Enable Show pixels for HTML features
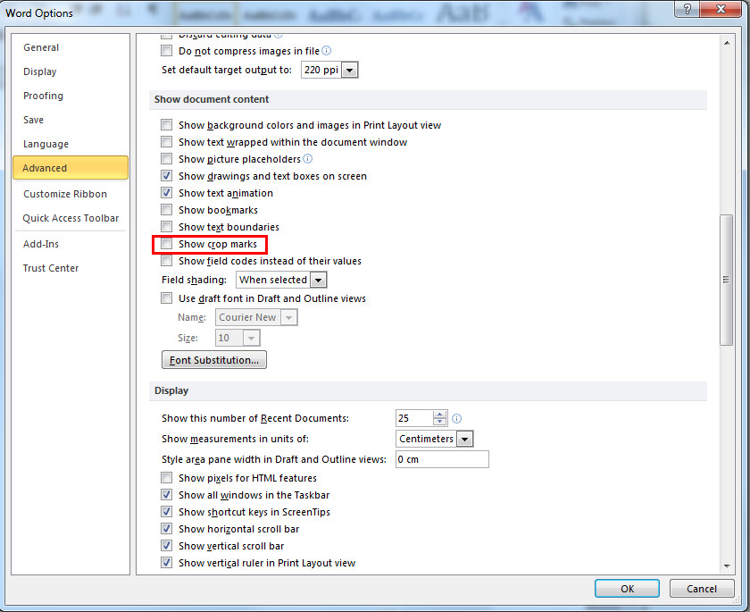The height and width of the screenshot is (612, 750). pyautogui.click(x=166, y=478)
